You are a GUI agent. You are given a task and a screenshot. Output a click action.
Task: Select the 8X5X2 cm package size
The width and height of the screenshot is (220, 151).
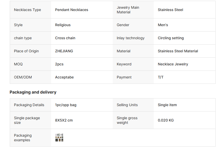64,120
